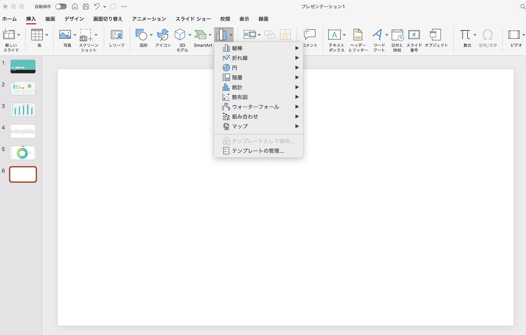This screenshot has height=335, width=526.
Task: Switch to the 描画 tab
Action: 50,19
